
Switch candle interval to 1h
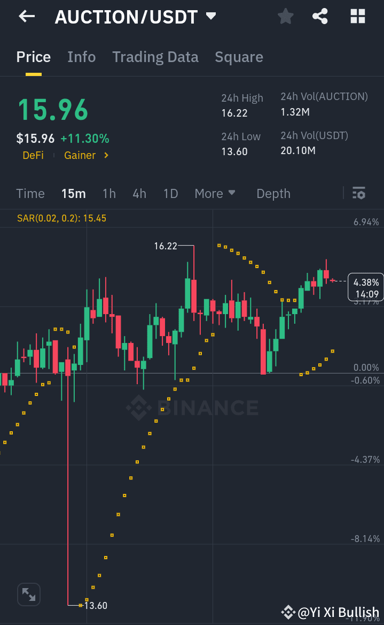coord(109,194)
